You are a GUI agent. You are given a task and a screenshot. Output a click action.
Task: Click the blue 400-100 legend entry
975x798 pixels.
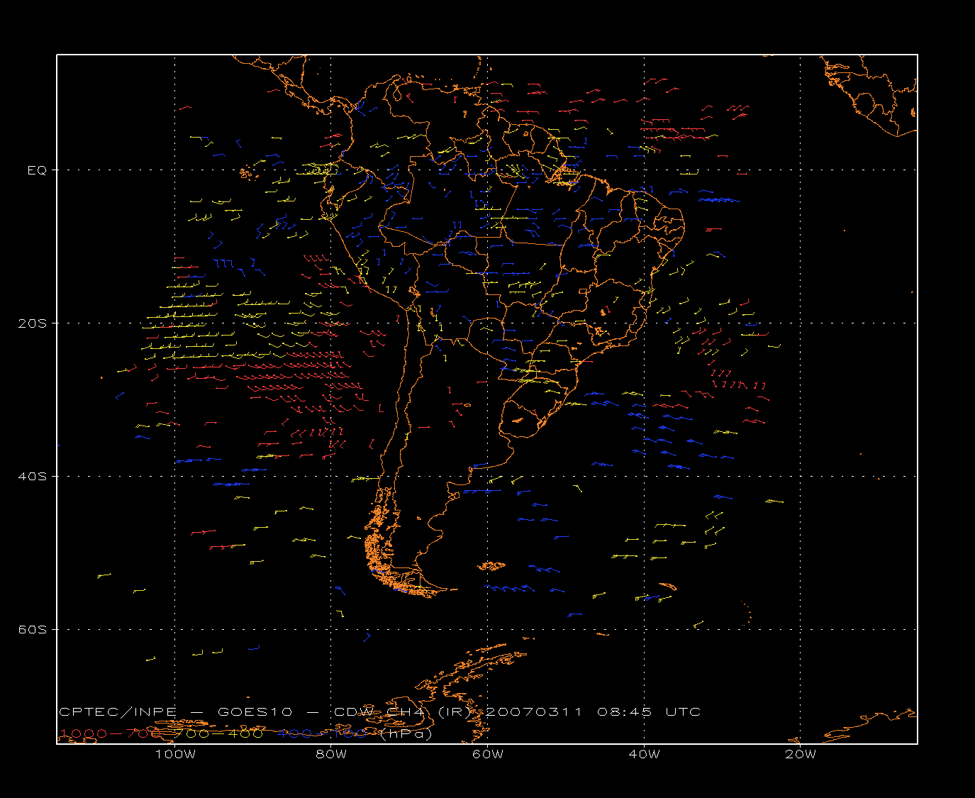coord(322,733)
